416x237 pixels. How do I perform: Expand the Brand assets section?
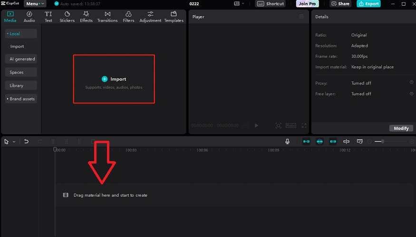coord(21,99)
